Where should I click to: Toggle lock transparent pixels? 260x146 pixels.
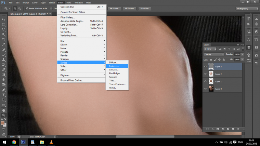pyautogui.click(x=211, y=59)
